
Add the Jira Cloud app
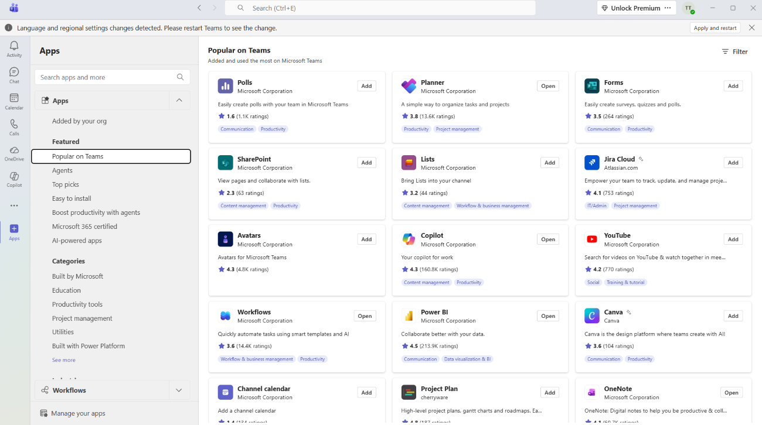(x=733, y=163)
